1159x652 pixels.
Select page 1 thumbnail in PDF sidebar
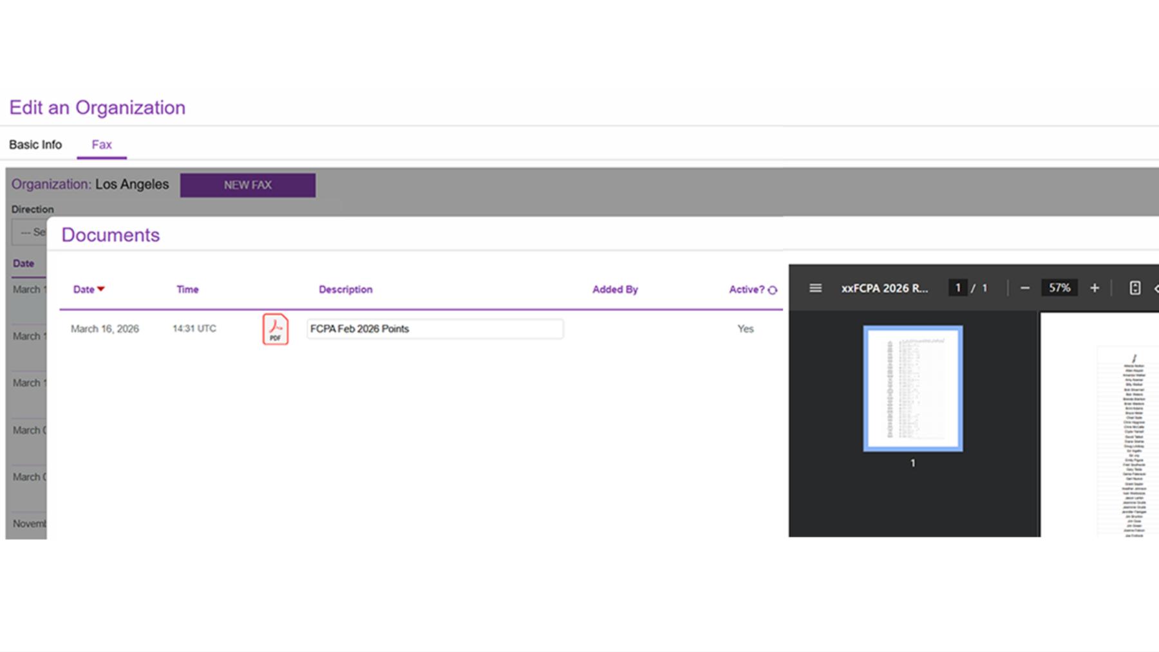pos(913,388)
